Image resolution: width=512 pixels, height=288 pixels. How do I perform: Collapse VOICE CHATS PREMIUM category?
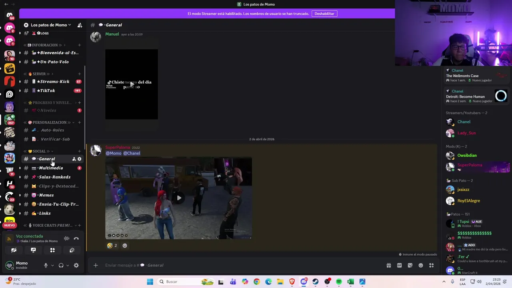point(49,225)
